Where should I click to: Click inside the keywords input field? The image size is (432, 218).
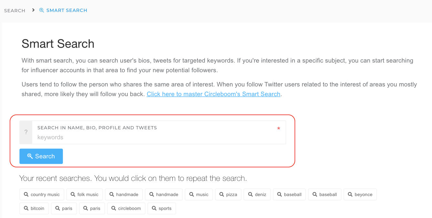click(x=129, y=137)
